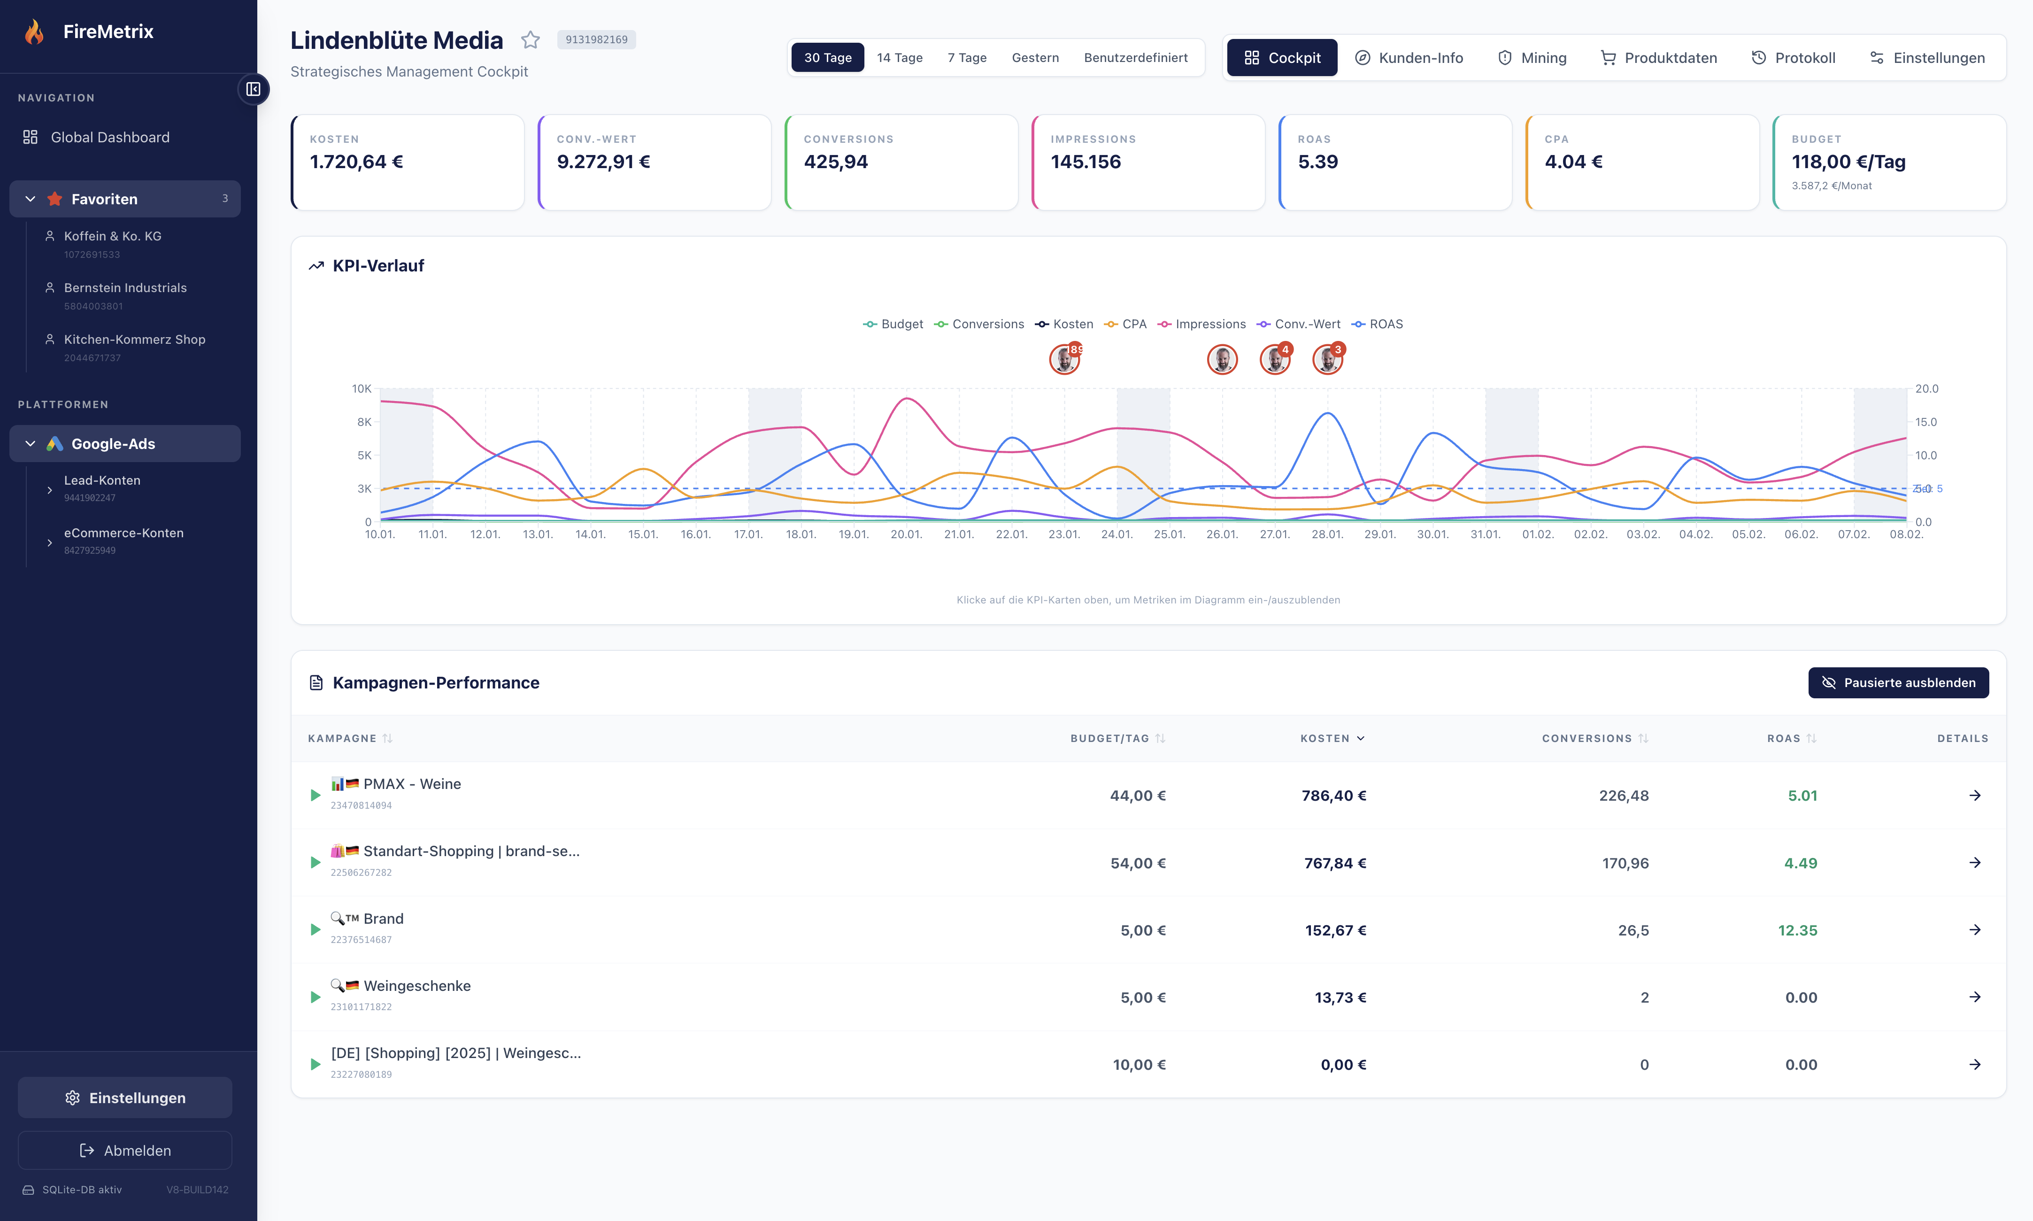Image resolution: width=2033 pixels, height=1221 pixels.
Task: Expand Lead-Konten tree item
Action: (49, 489)
